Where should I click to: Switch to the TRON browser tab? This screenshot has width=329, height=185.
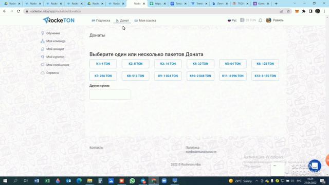(x=241, y=4)
